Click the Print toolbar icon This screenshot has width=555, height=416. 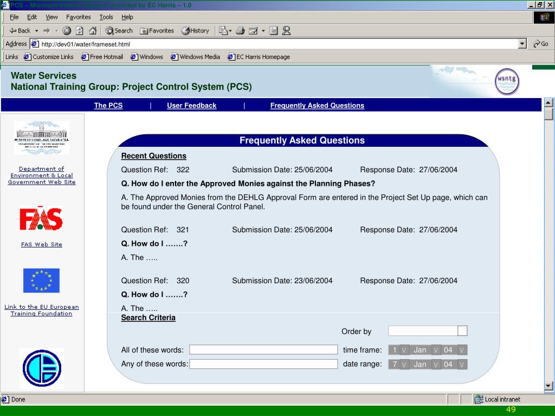[240, 31]
